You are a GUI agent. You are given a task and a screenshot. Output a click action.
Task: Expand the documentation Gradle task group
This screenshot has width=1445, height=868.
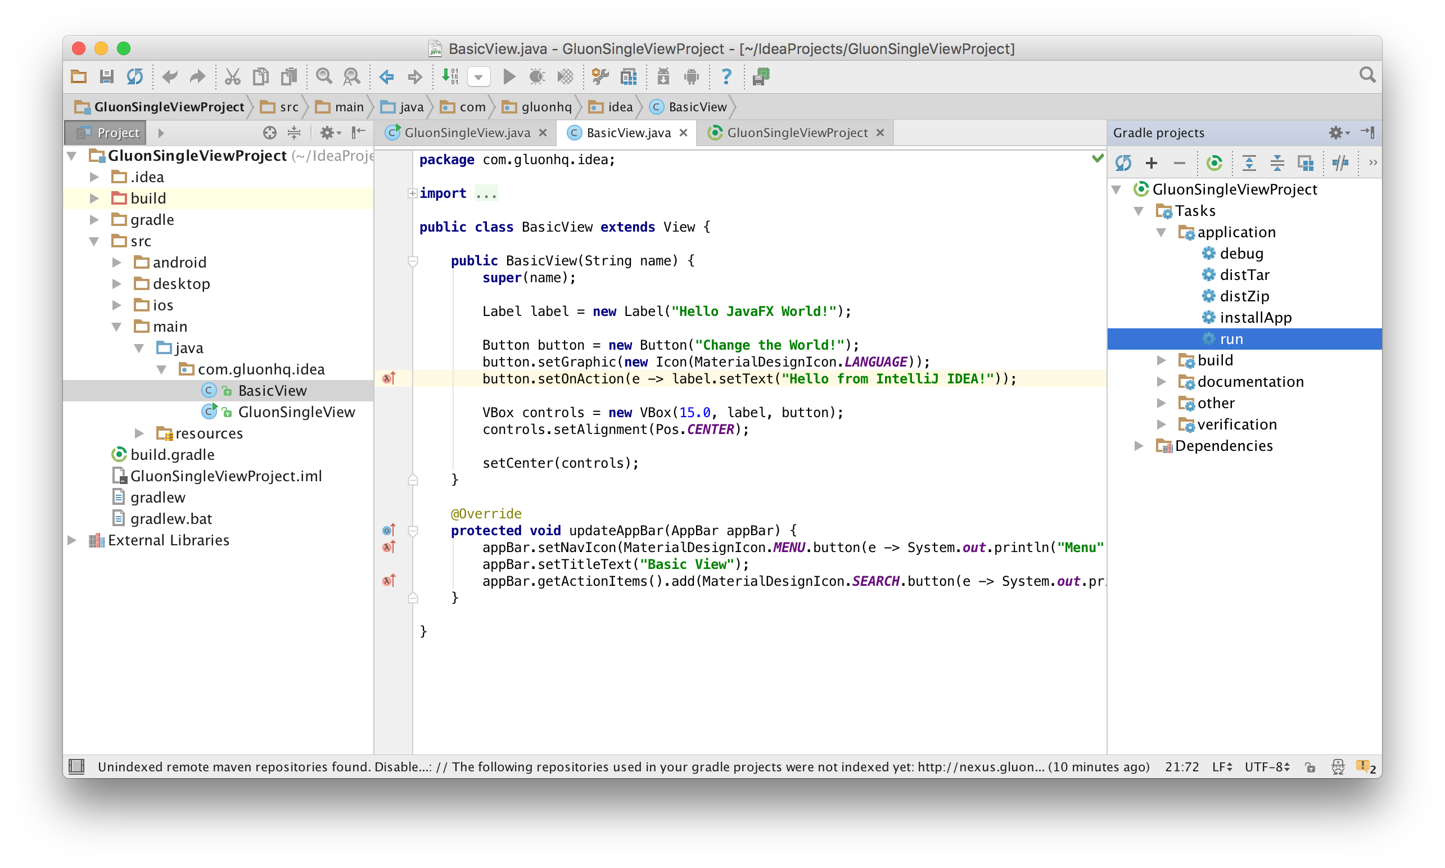point(1161,381)
